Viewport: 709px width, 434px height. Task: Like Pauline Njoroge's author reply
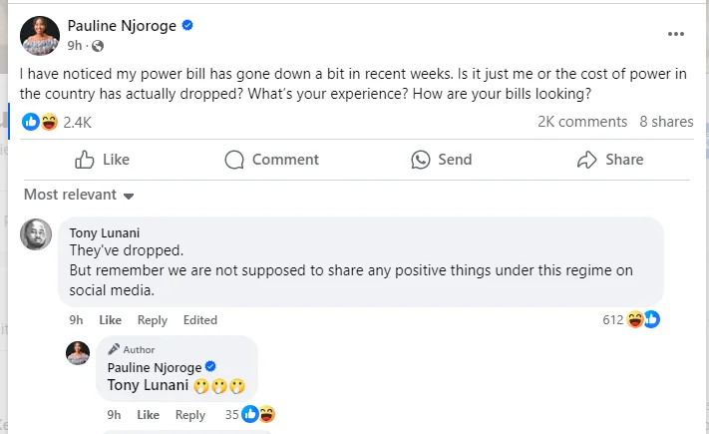[x=148, y=415]
